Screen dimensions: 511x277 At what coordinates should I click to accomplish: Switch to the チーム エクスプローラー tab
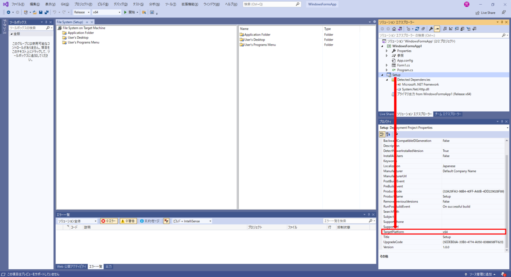point(448,114)
